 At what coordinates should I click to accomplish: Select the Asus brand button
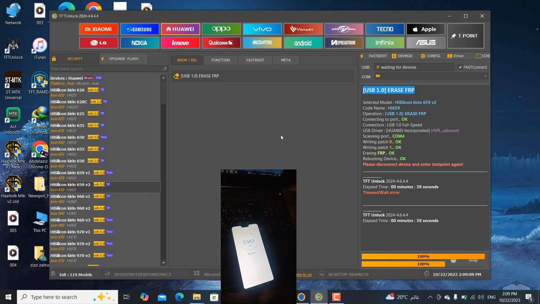[x=426, y=43]
